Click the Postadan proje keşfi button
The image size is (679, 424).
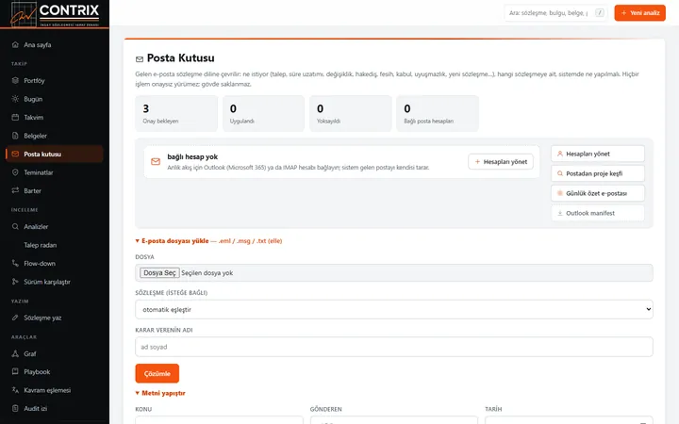click(x=598, y=173)
